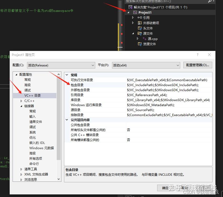Image resolution: width=223 pixels, height=197 pixels.
Task: Expand the C/C++ category in left panel
Action: pyautogui.click(x=21, y=100)
